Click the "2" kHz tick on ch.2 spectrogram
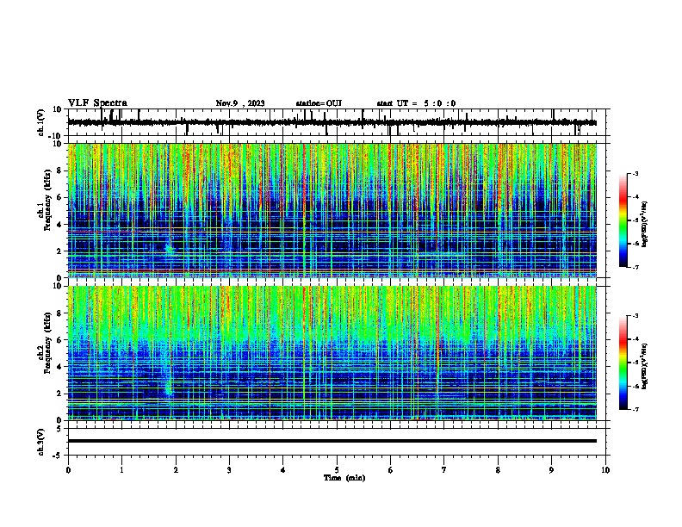Viewport: 682px width, 527px height. (x=59, y=394)
